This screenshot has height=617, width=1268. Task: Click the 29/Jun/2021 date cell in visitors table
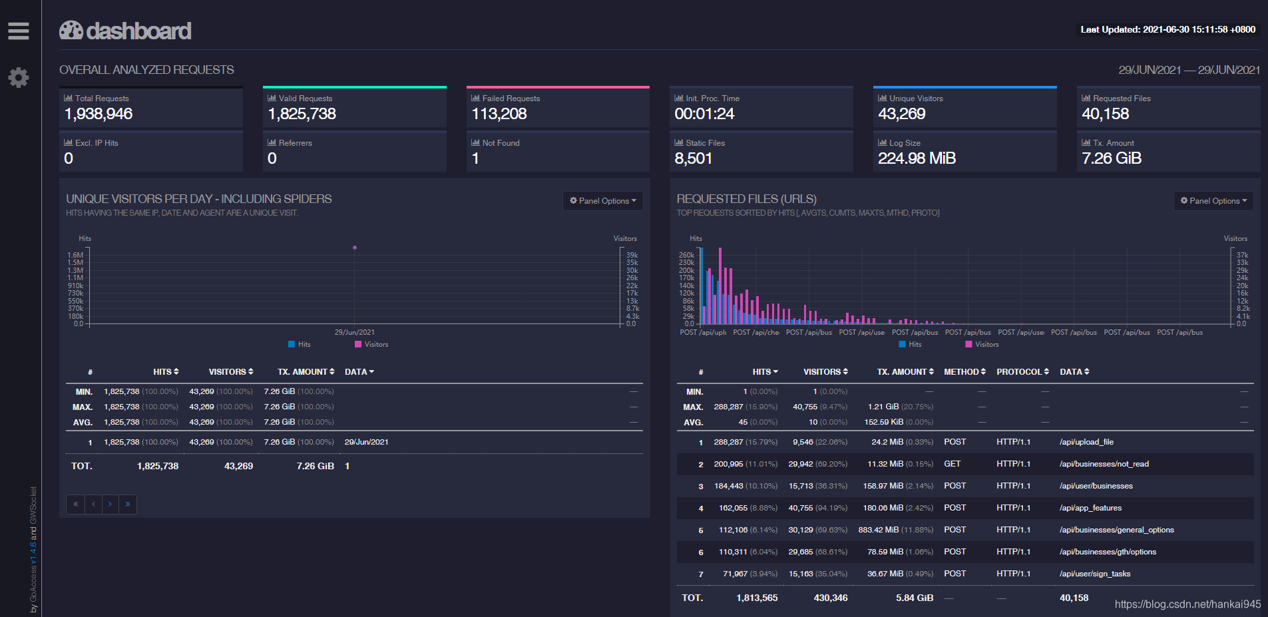[x=366, y=442]
